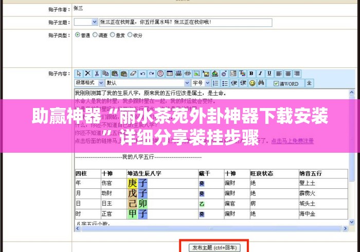Viewport: 360px width, 252px height.
Task: Click the 全 fullscreen button
Action: click(309, 83)
